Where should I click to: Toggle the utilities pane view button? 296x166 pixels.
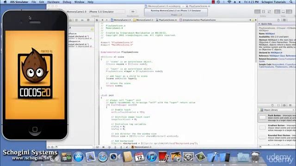[x=289, y=12]
